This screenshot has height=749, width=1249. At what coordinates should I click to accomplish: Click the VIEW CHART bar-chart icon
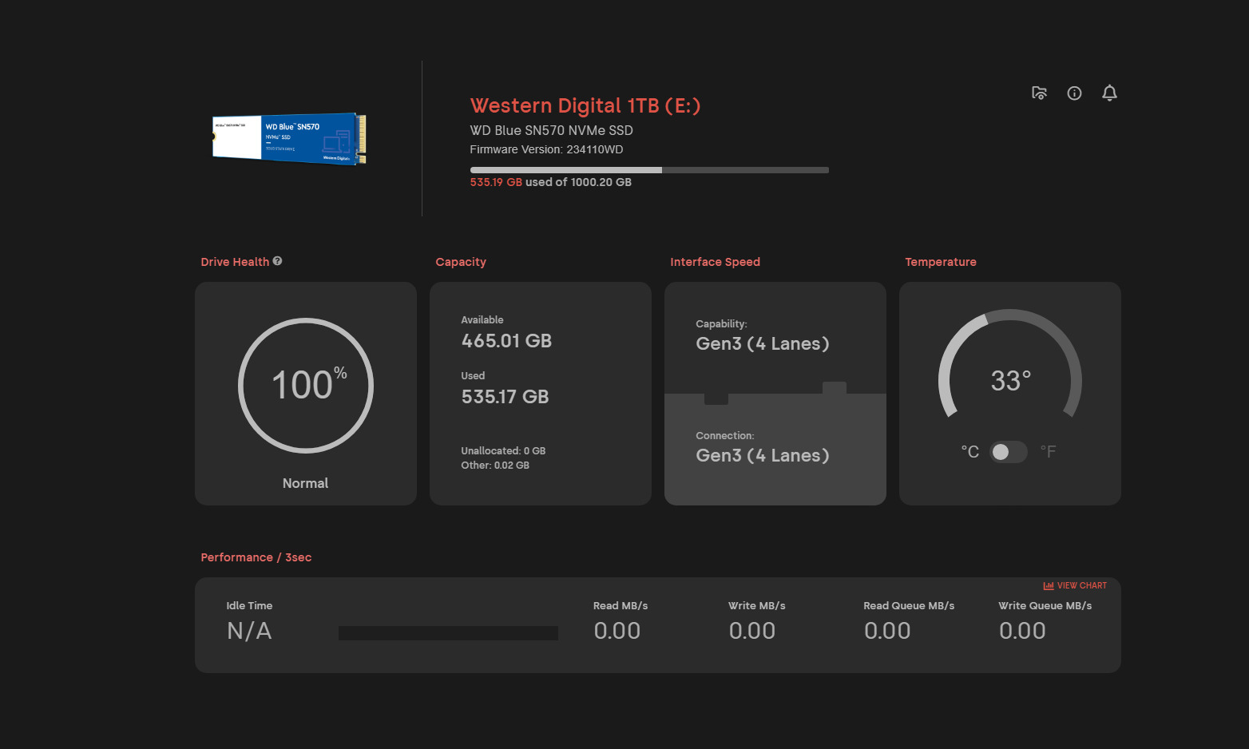1049,586
